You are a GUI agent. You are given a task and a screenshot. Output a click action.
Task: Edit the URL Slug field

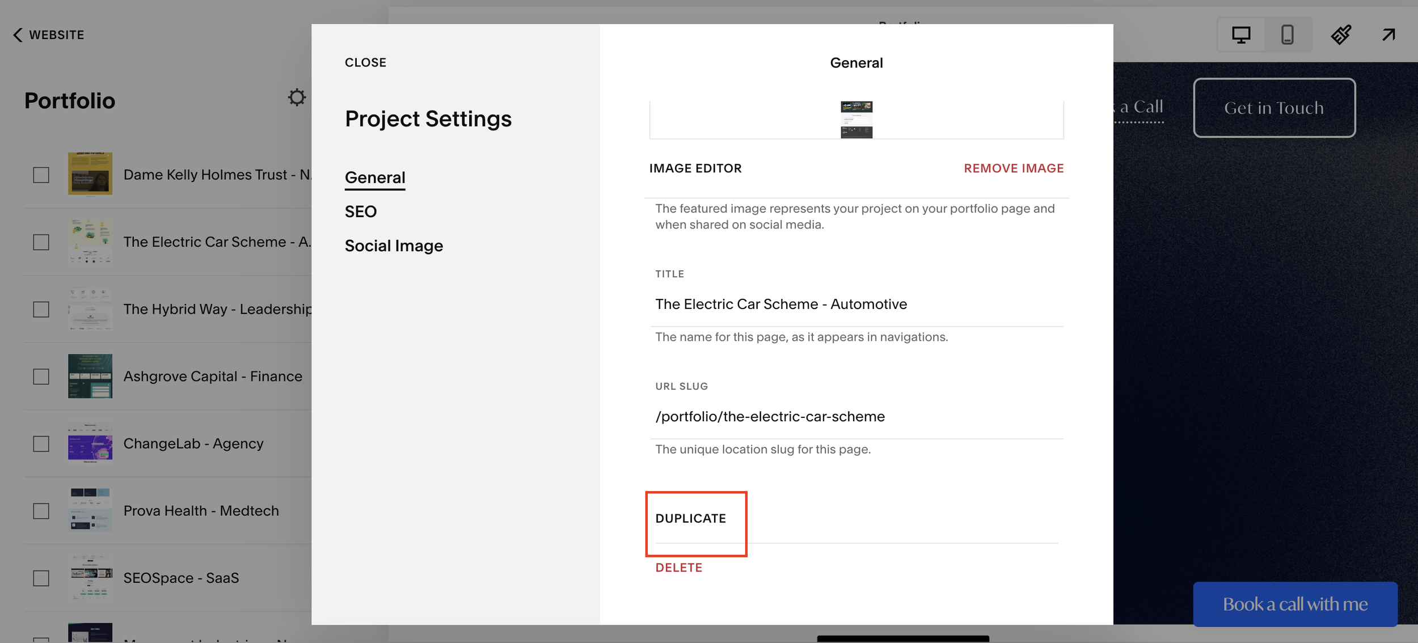pos(856,417)
